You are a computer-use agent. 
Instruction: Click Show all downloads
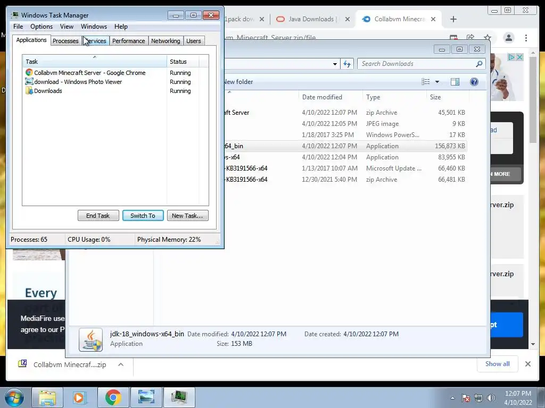click(498, 364)
